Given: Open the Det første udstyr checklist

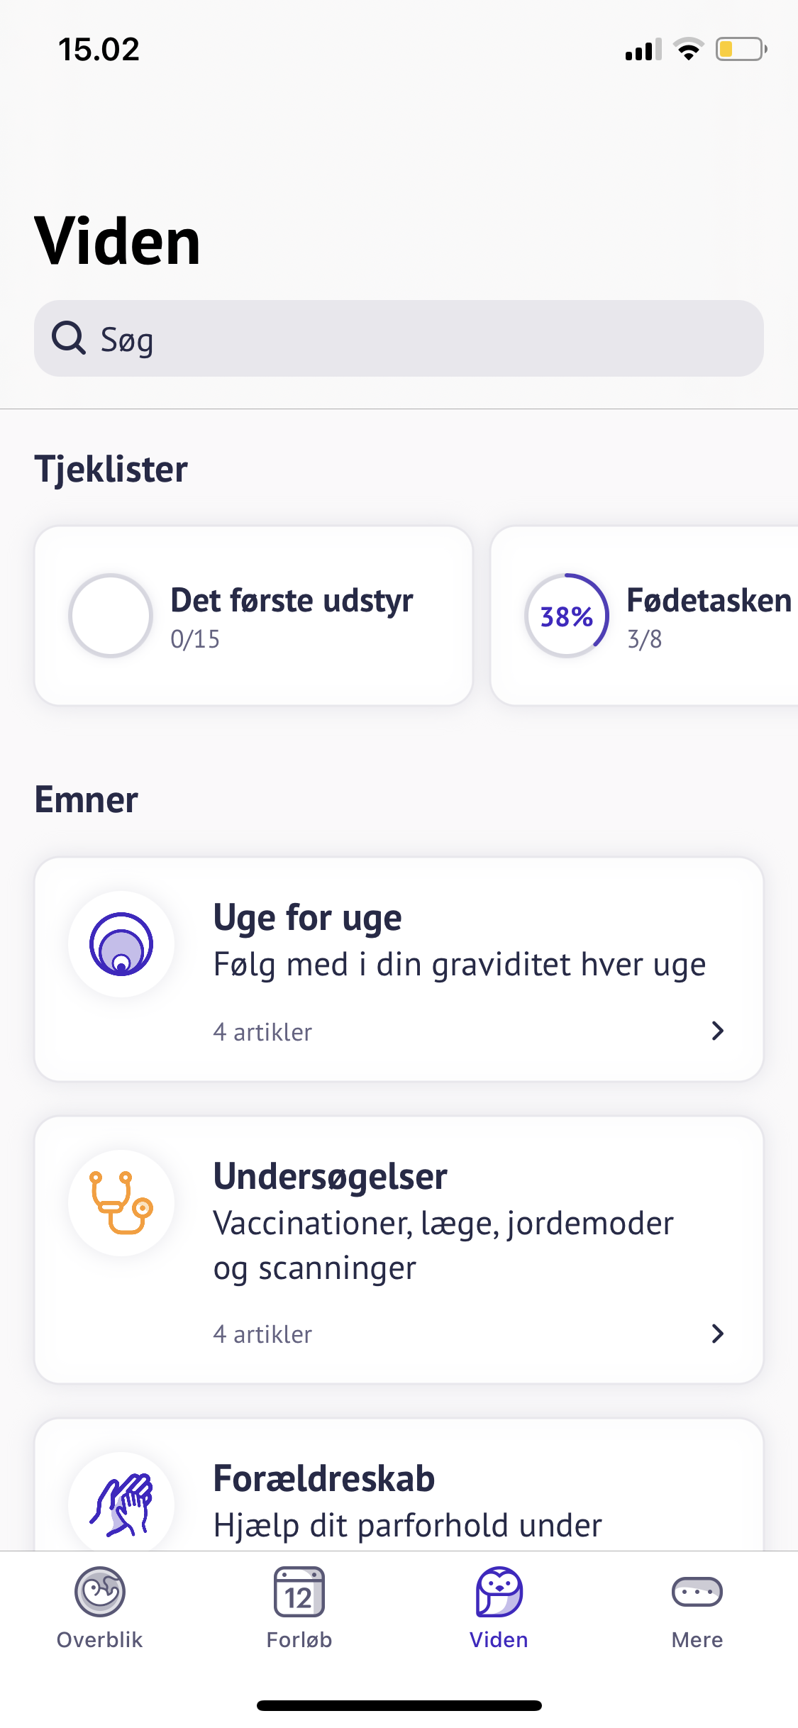Looking at the screenshot, I should click(292, 601).
